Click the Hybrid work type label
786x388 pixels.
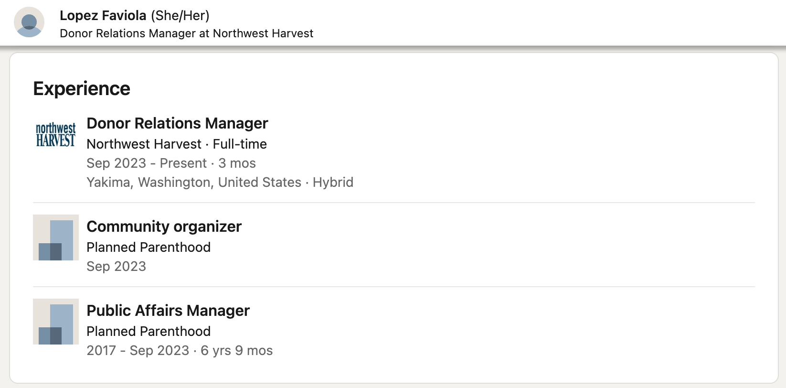click(333, 182)
